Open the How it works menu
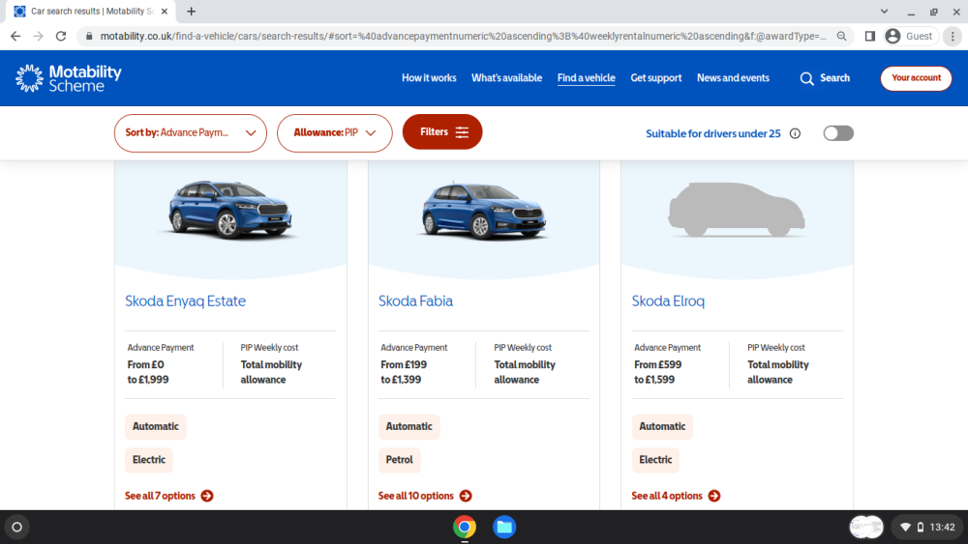 pyautogui.click(x=429, y=78)
